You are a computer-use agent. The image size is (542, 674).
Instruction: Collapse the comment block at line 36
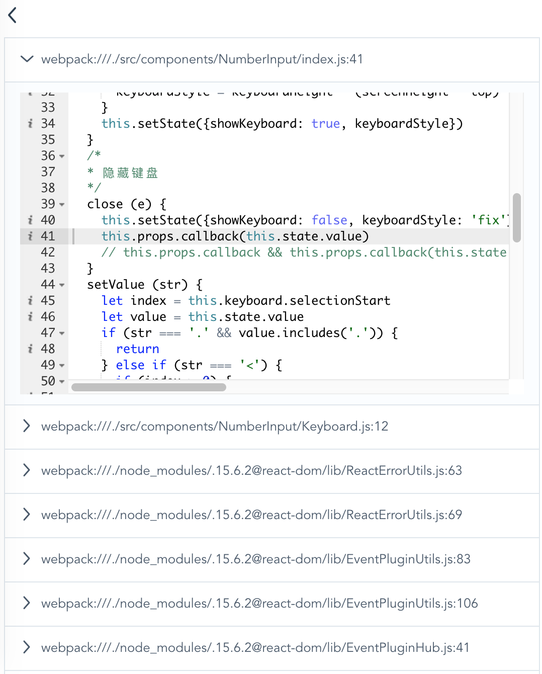62,156
